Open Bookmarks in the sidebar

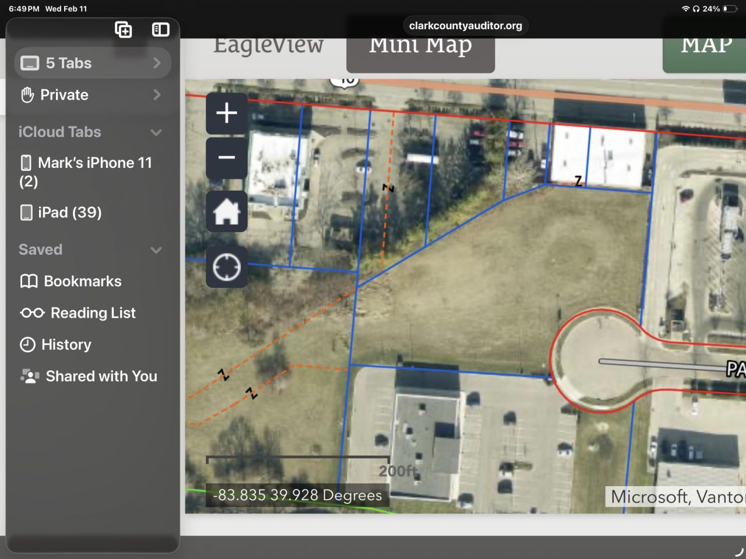click(x=82, y=282)
